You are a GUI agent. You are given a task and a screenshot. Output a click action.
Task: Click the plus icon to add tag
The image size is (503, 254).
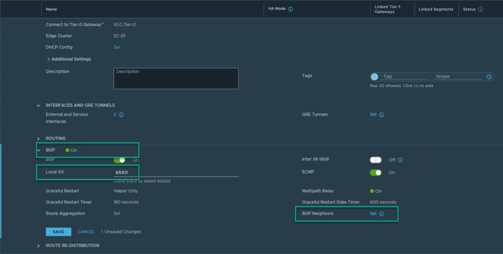[489, 76]
